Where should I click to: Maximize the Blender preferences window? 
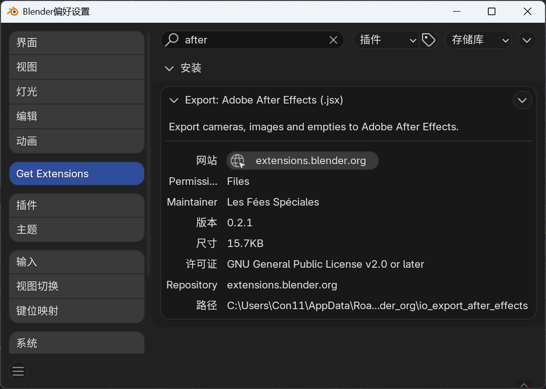(x=492, y=12)
